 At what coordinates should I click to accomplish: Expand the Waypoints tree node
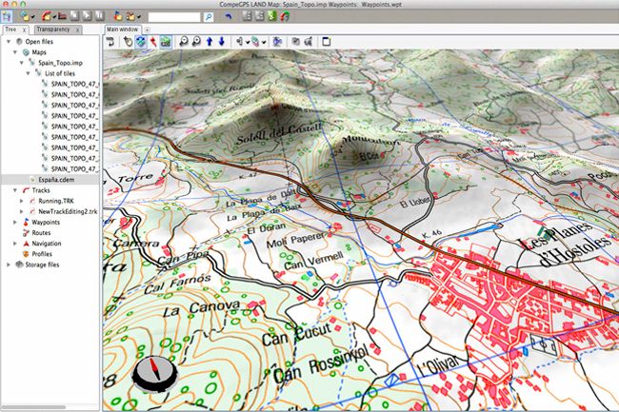point(15,222)
